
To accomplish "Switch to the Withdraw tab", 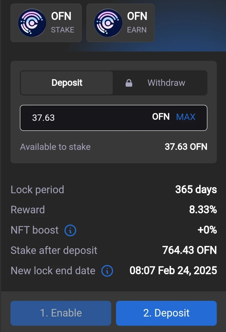I will click(160, 83).
